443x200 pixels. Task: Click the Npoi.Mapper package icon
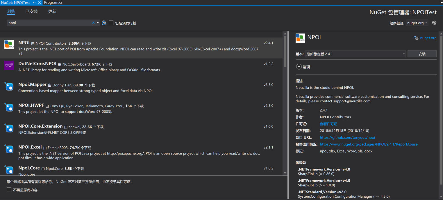point(9,86)
